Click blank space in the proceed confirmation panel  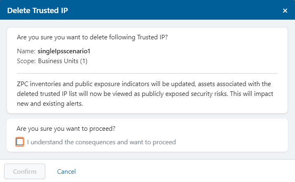pos(230,135)
